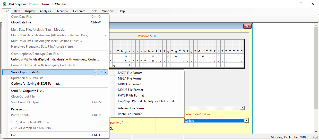Choose Exit from the File menu
The width and height of the screenshot is (319, 140).
point(56,135)
